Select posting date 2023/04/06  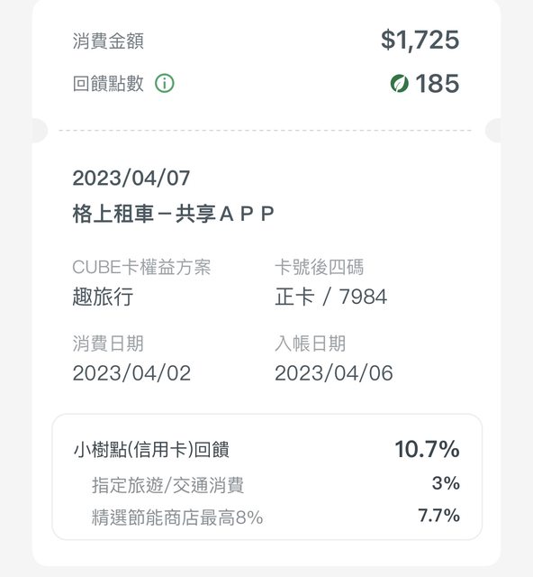click(334, 373)
